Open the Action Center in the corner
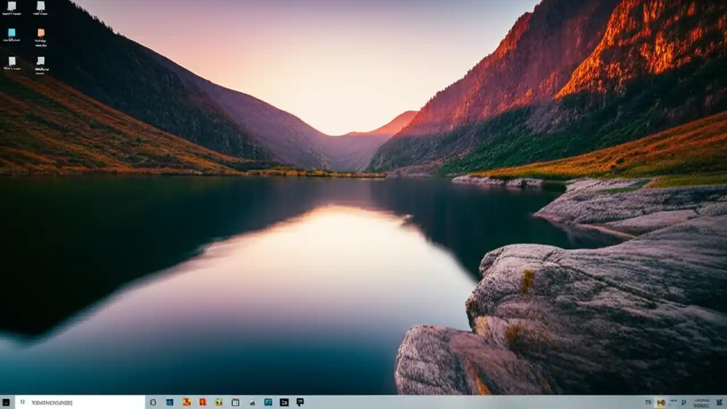 click(x=719, y=402)
